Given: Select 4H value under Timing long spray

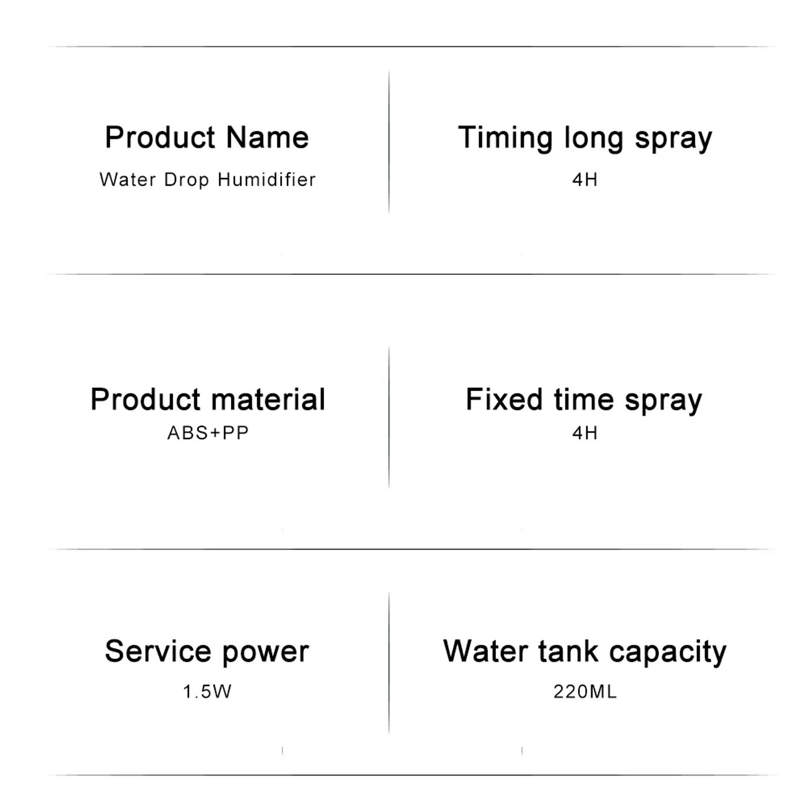Looking at the screenshot, I should [584, 179].
